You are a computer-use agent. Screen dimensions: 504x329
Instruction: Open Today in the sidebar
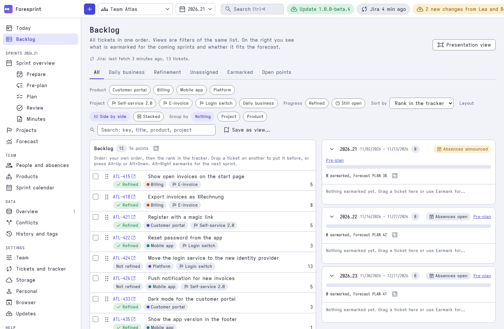tap(40, 28)
